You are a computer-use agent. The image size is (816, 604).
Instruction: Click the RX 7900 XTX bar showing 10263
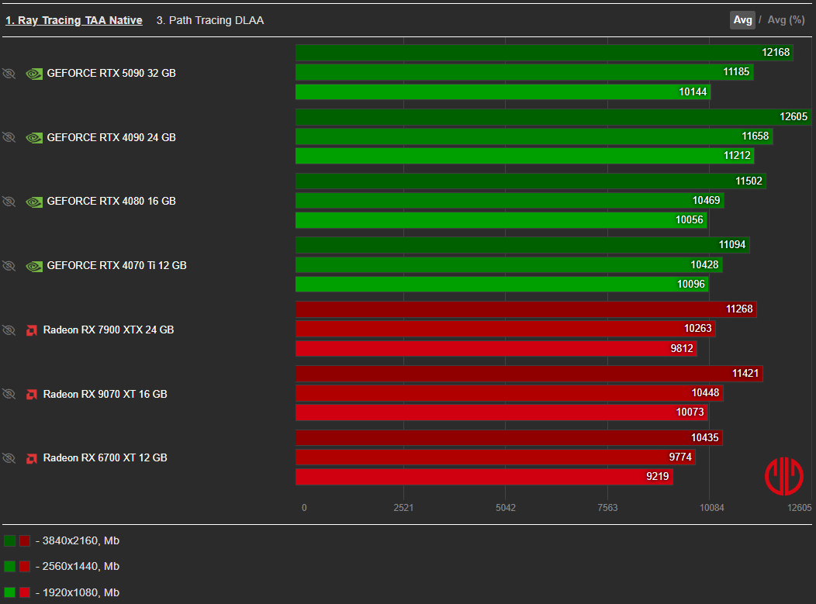[x=505, y=329]
